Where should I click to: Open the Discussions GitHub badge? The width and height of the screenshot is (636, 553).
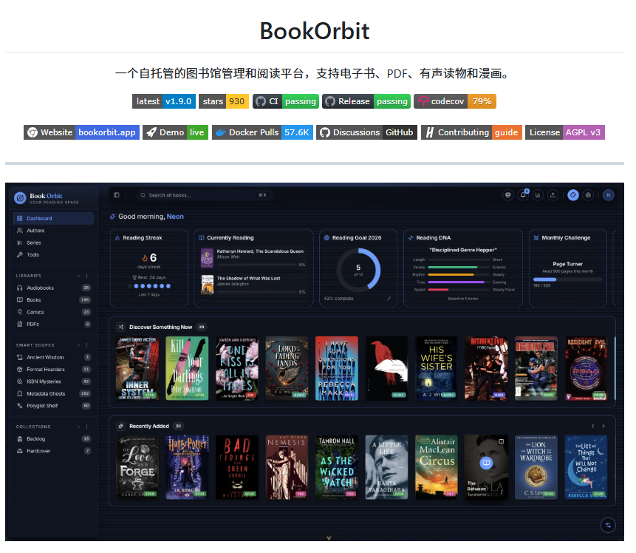tap(366, 132)
